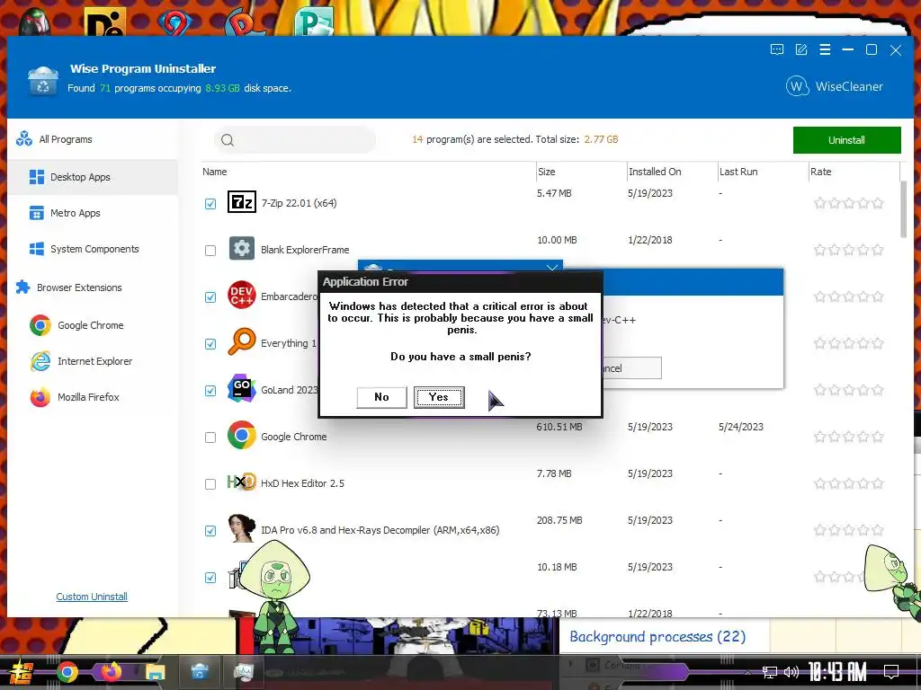
Task: Click 'Background processes (22)' in Task Manager
Action: coord(657,637)
